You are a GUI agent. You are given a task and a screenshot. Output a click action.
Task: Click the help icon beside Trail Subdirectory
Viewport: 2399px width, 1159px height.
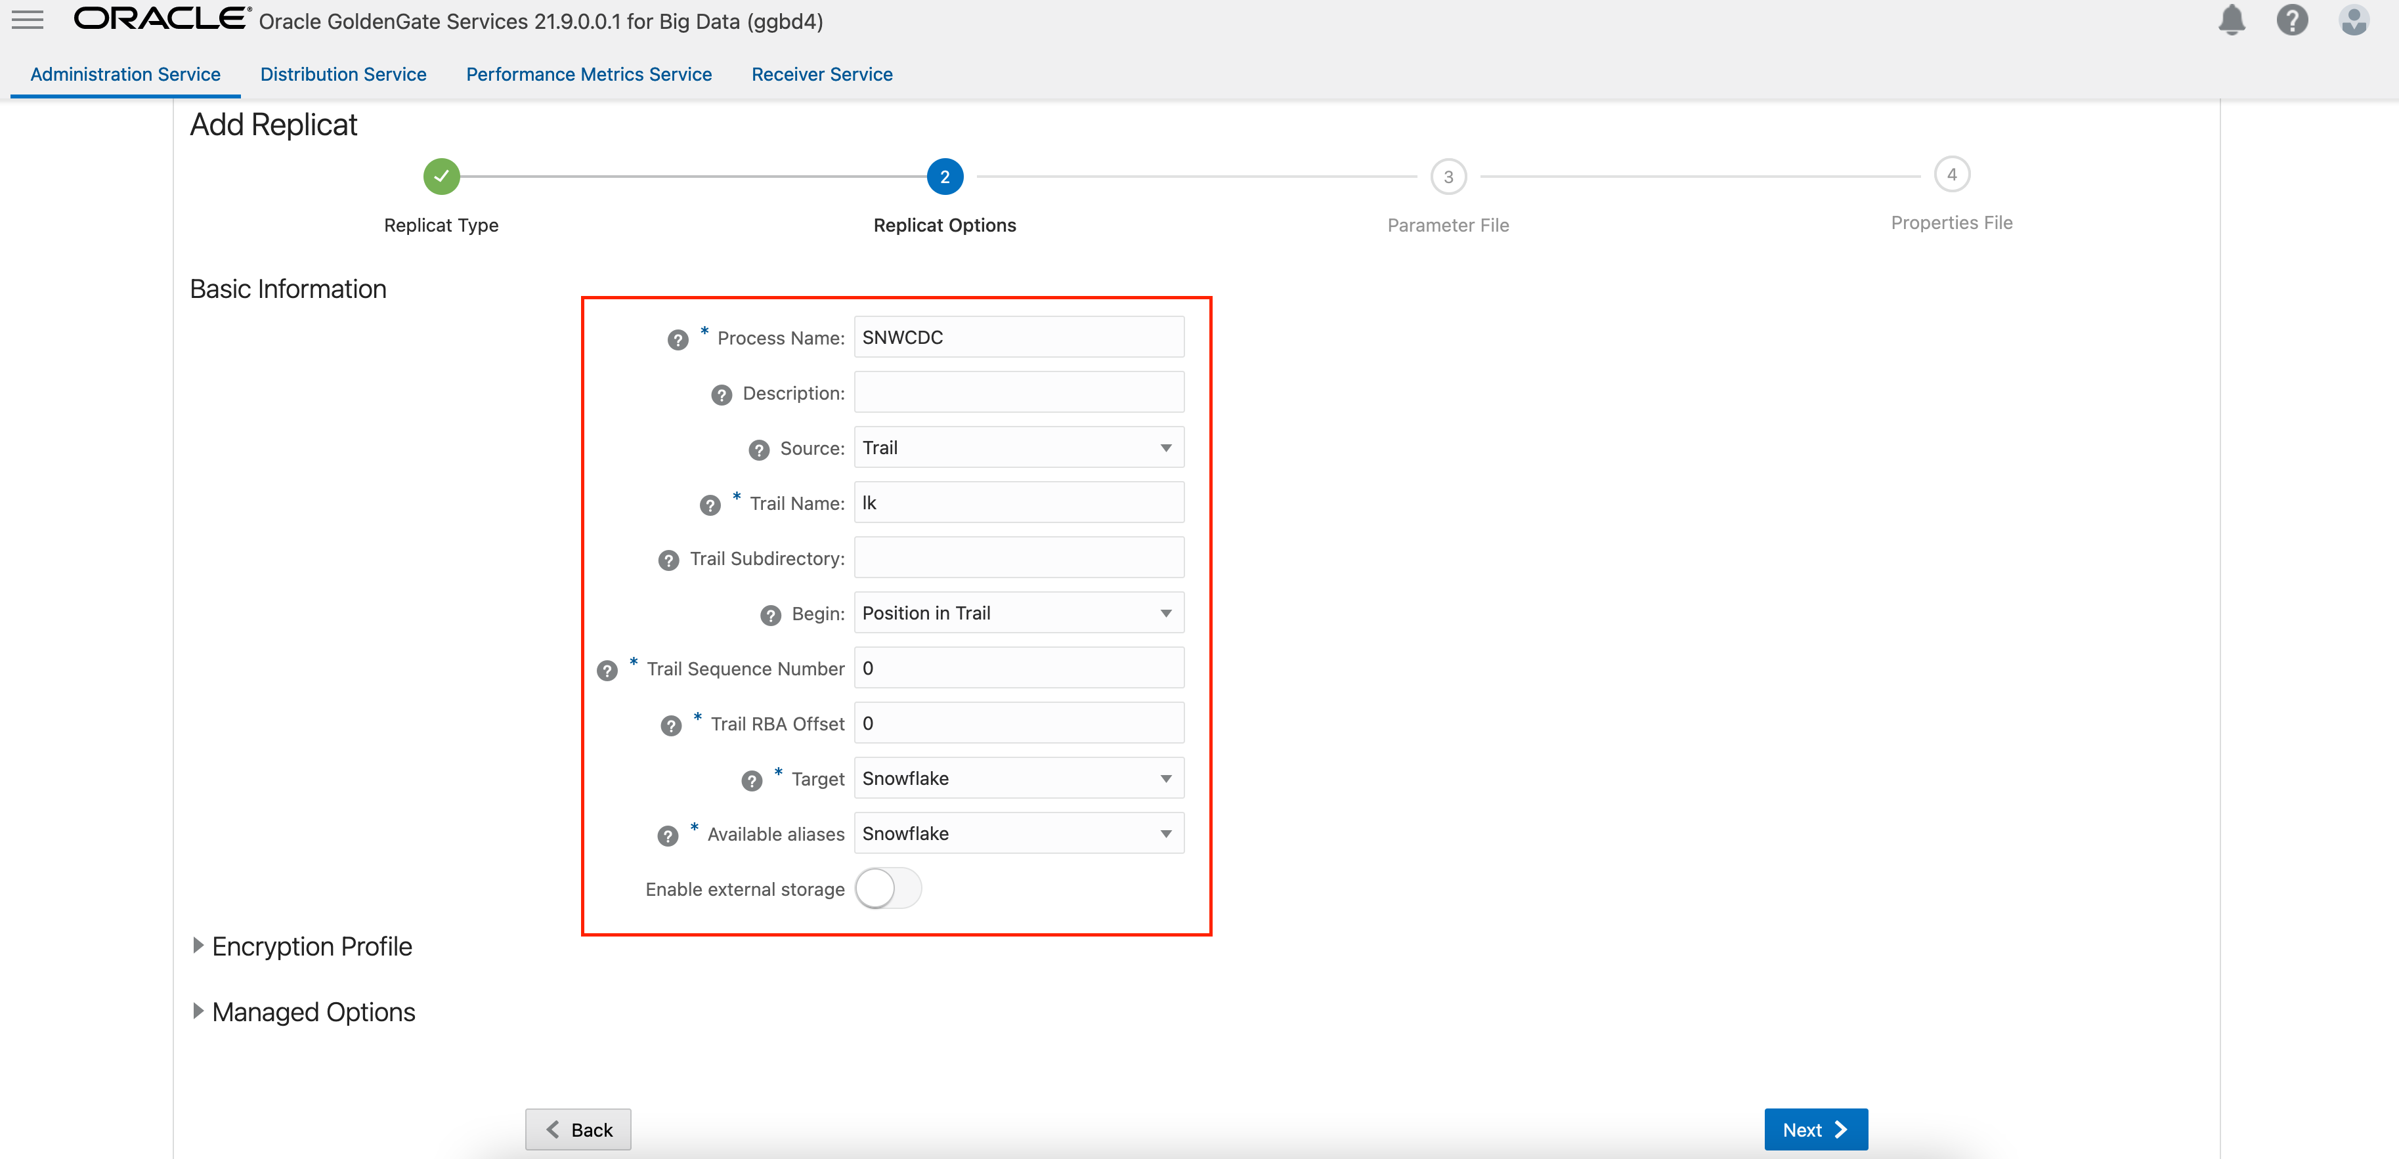click(668, 560)
